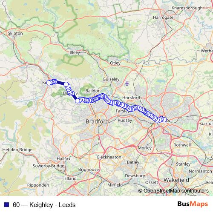Click the Wakefield city label
213x213 pixels.
point(176,180)
